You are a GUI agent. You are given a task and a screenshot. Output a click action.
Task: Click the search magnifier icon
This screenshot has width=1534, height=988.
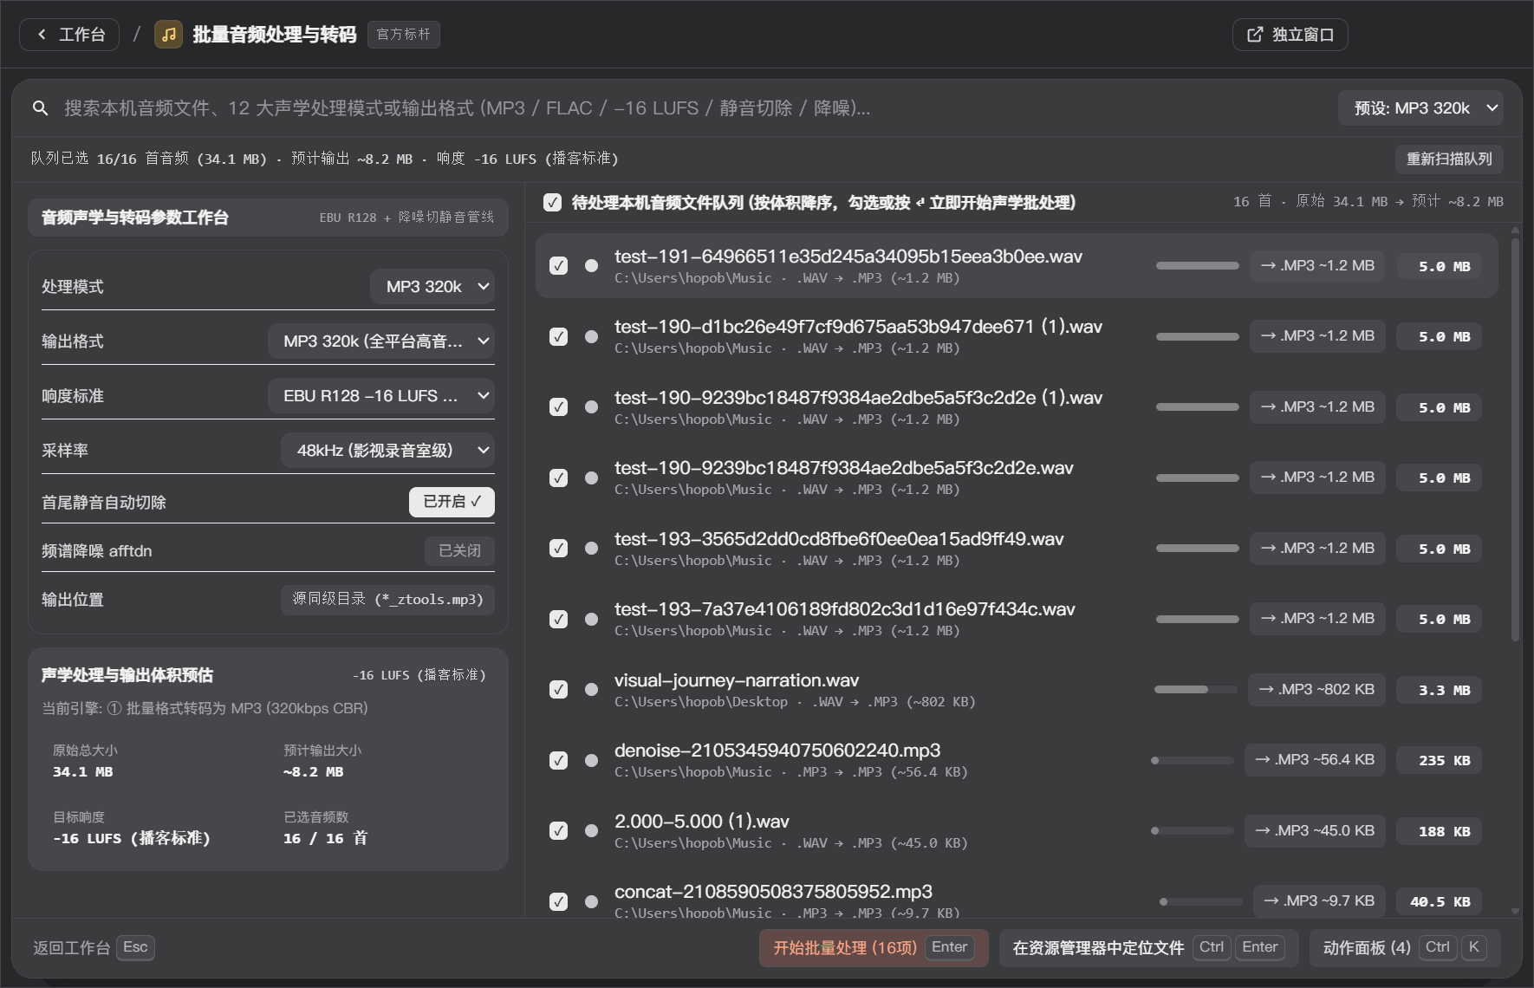[40, 108]
